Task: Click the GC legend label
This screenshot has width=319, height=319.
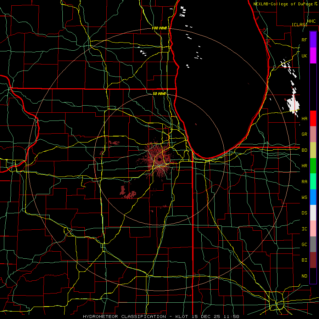Action: pos(304,244)
